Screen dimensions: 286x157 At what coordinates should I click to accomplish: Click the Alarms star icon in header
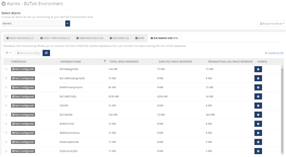pyautogui.click(x=3, y=4)
